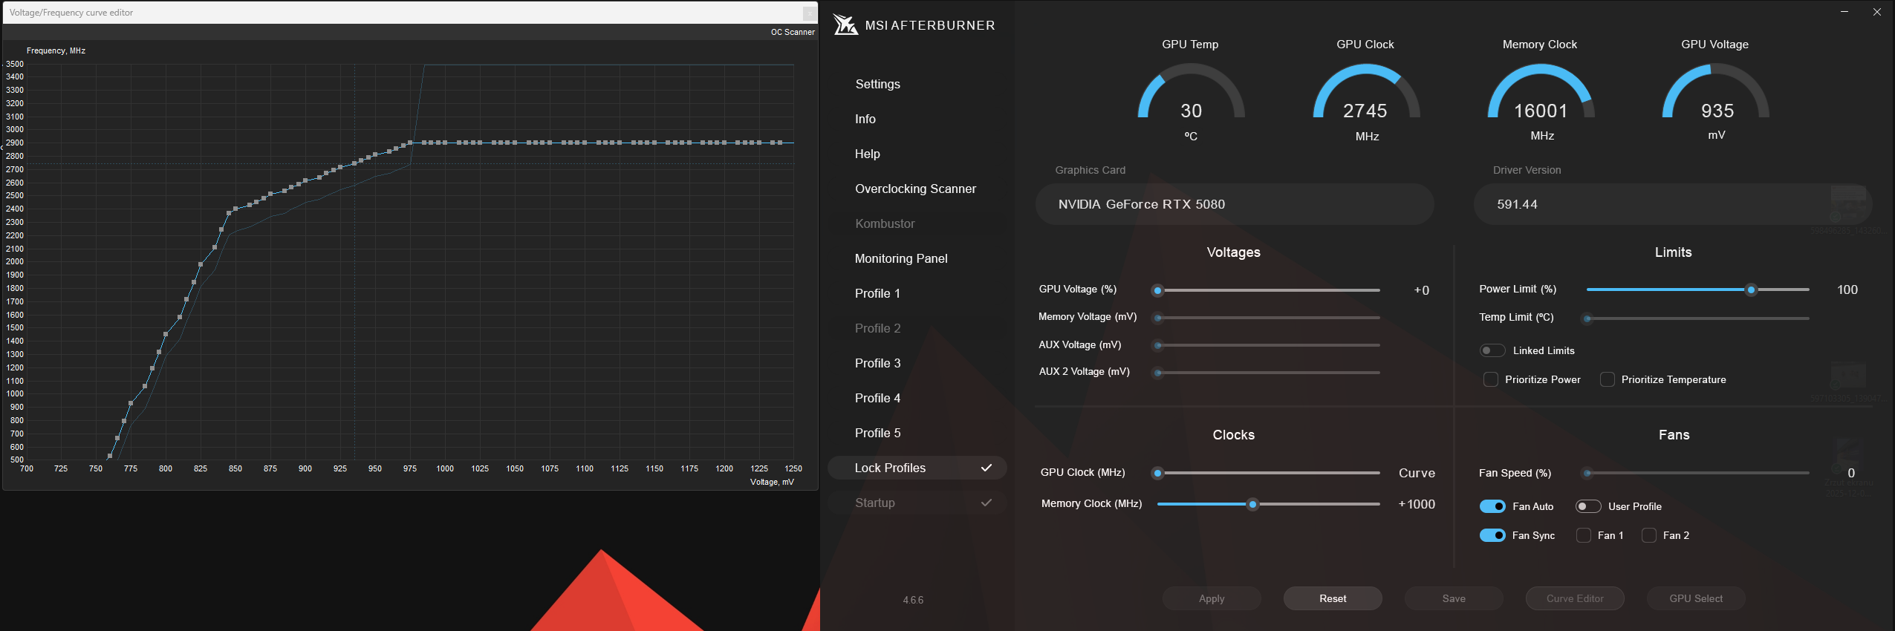The image size is (1895, 631).
Task: Open the Monitoring Panel
Action: (901, 258)
